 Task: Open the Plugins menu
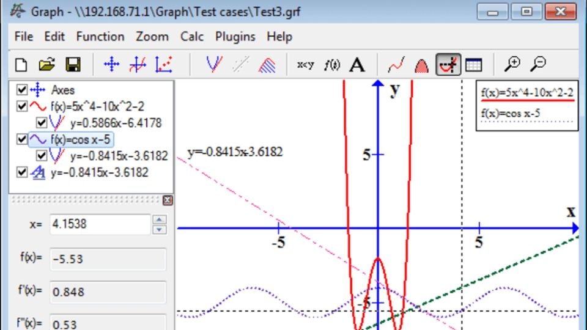tap(235, 37)
